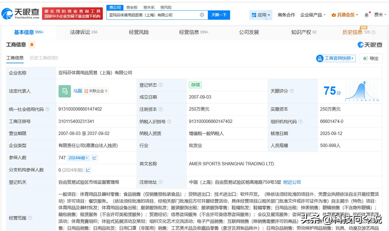The height and width of the screenshot is (231, 389).
Task: Select the 查风险 search tab
Action: point(166,7)
